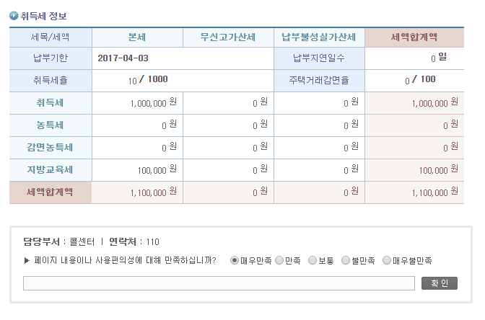Click the 지방교육세 row label
Image resolution: width=485 pixels, height=320 pixels.
[51, 170]
